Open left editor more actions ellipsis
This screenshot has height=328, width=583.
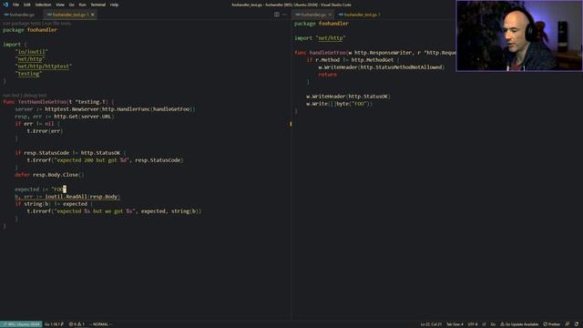pyautogui.click(x=285, y=15)
